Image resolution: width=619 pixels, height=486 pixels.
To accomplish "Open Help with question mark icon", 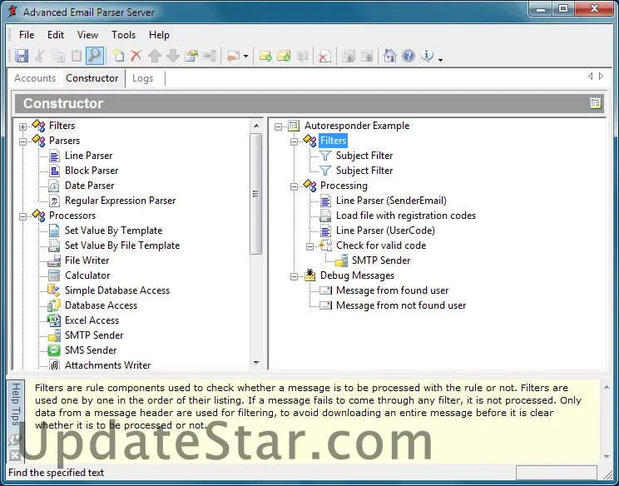I will coord(409,56).
